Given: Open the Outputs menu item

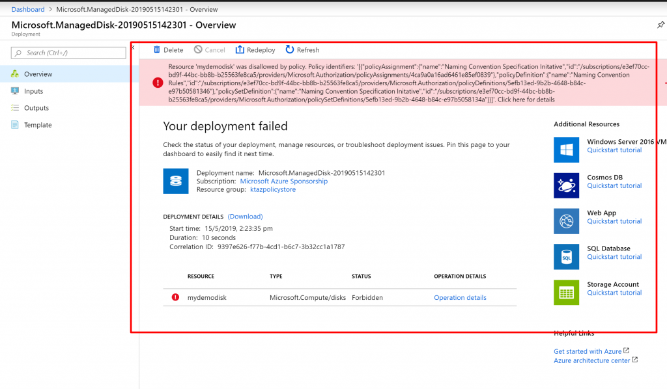Looking at the screenshot, I should point(36,108).
